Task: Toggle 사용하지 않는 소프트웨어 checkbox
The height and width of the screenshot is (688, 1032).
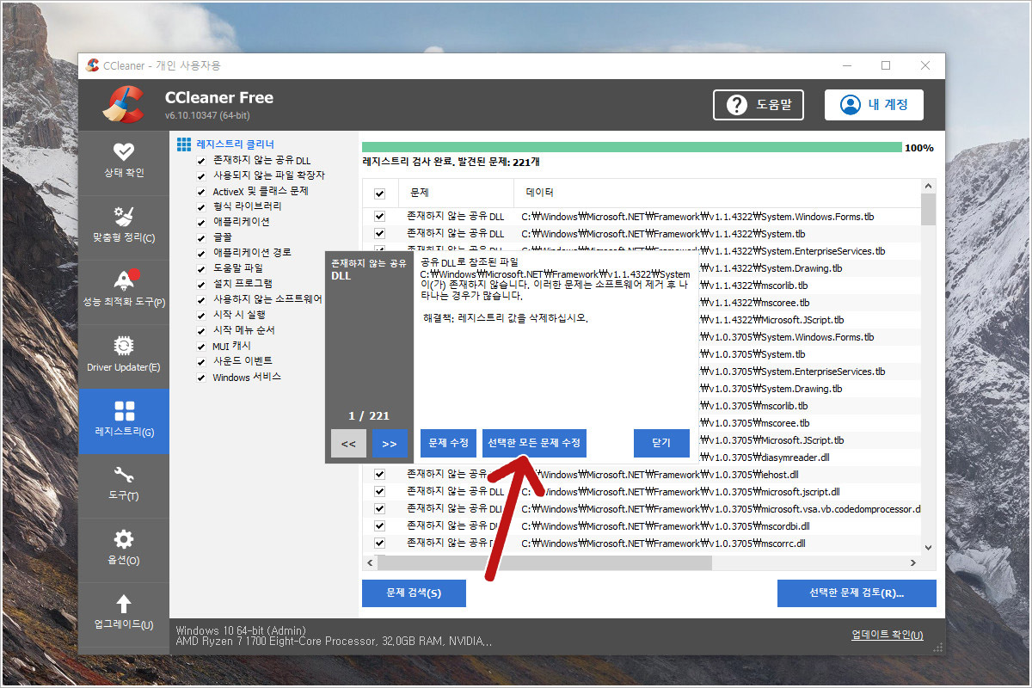Action: click(200, 300)
